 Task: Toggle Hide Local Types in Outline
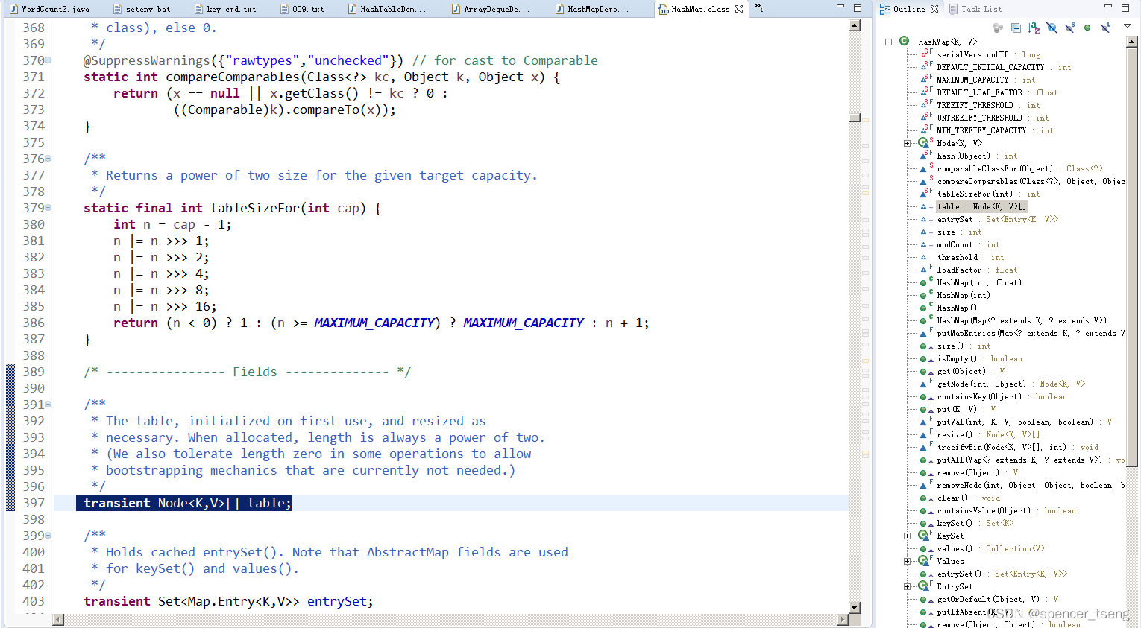pos(1106,28)
